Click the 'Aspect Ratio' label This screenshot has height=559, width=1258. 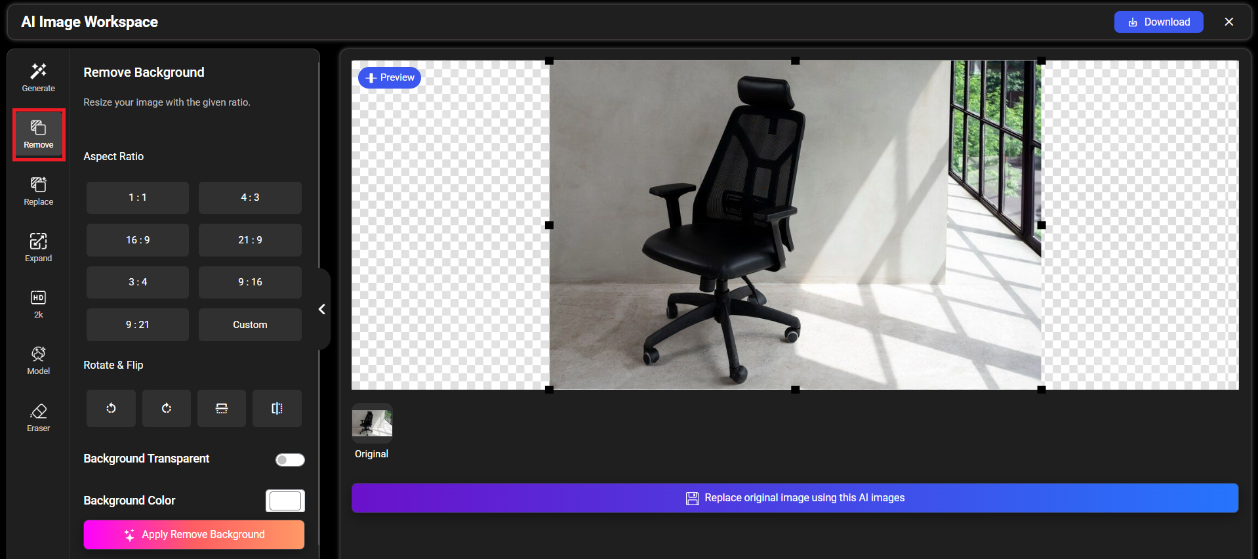click(x=113, y=157)
